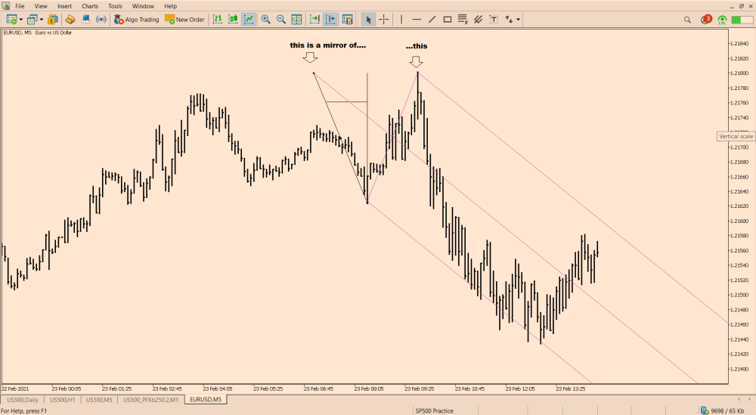Viewport: 756px width, 415px height.
Task: Switch to the US500,Daily chart tab
Action: (23, 400)
